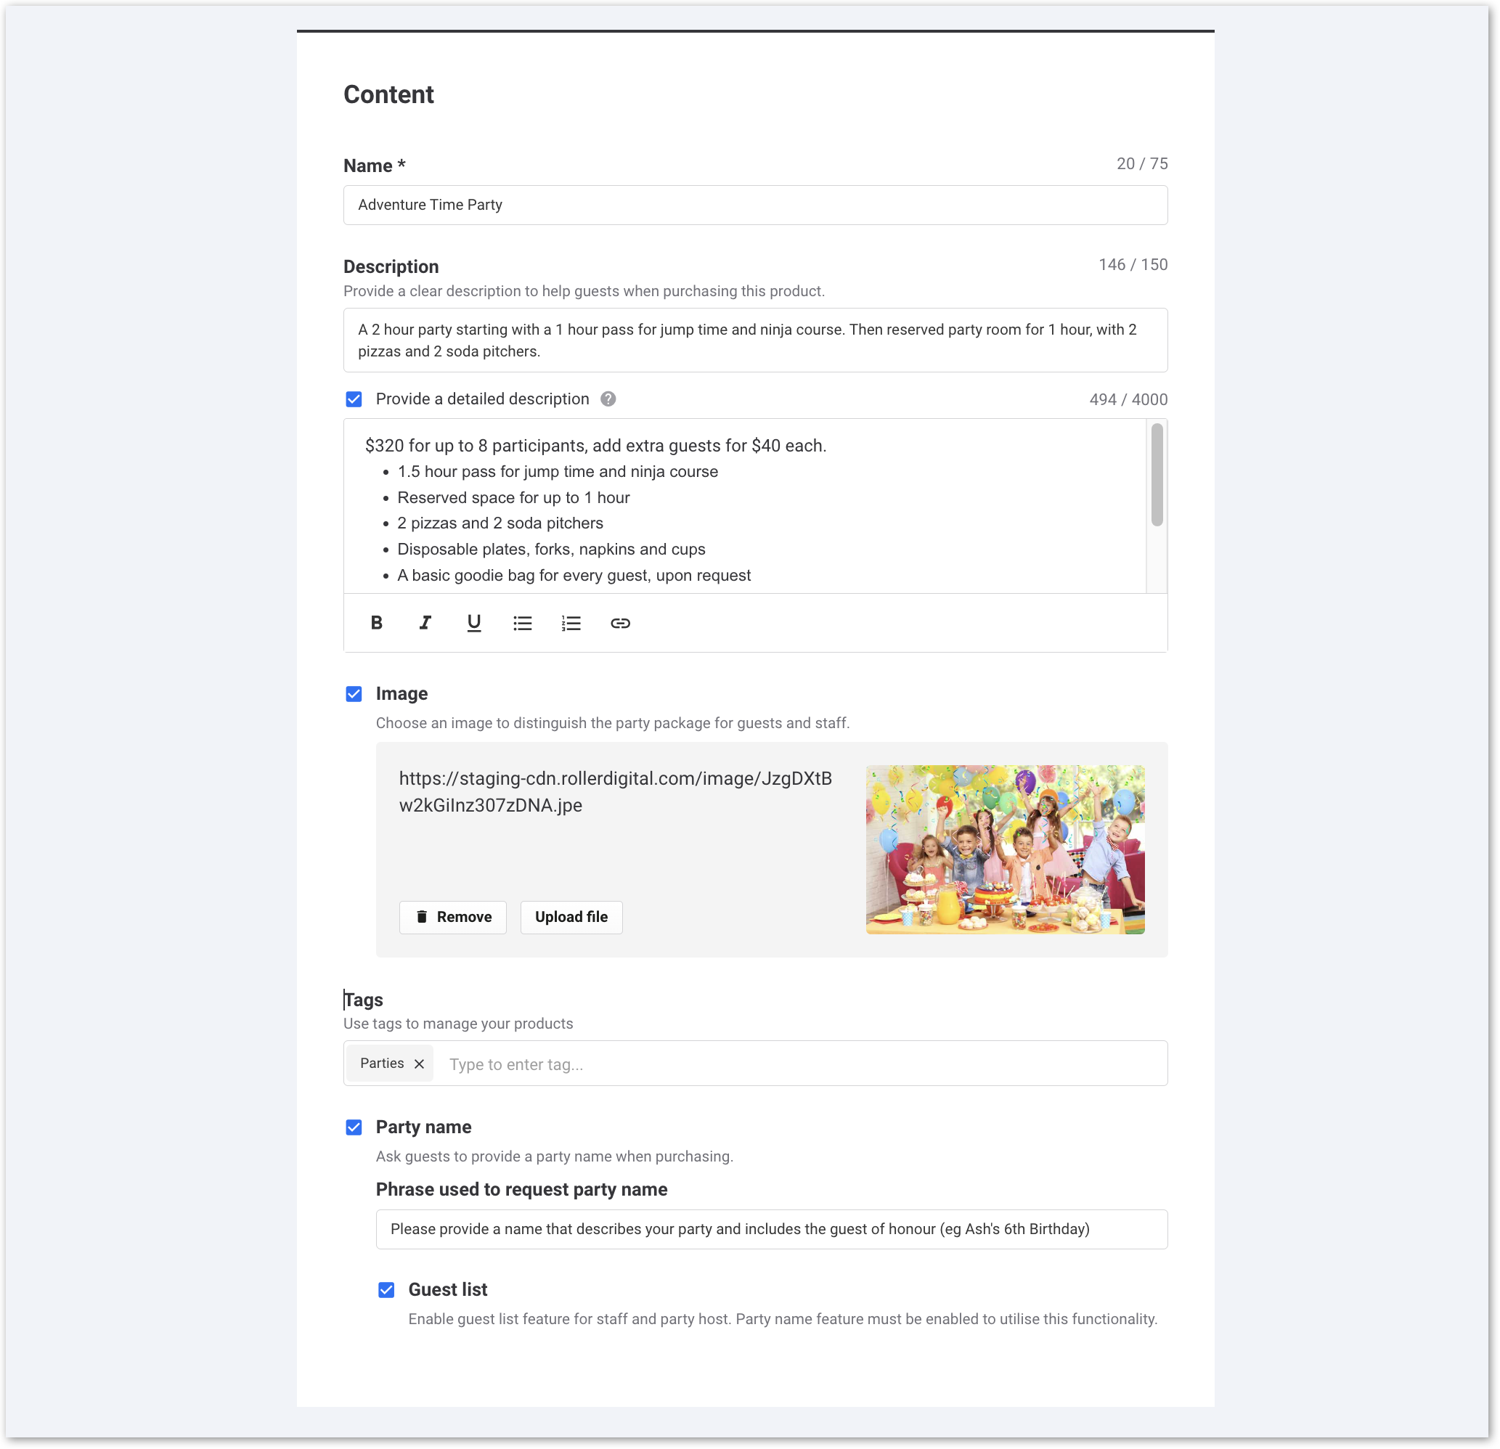This screenshot has height=1449, width=1500.
Task: Toggle bold formatting in the editor toolbar
Action: (377, 623)
